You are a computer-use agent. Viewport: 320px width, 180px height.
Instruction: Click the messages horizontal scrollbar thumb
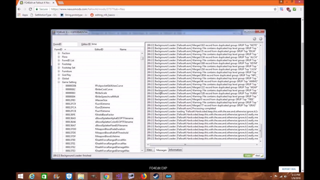click(185, 144)
